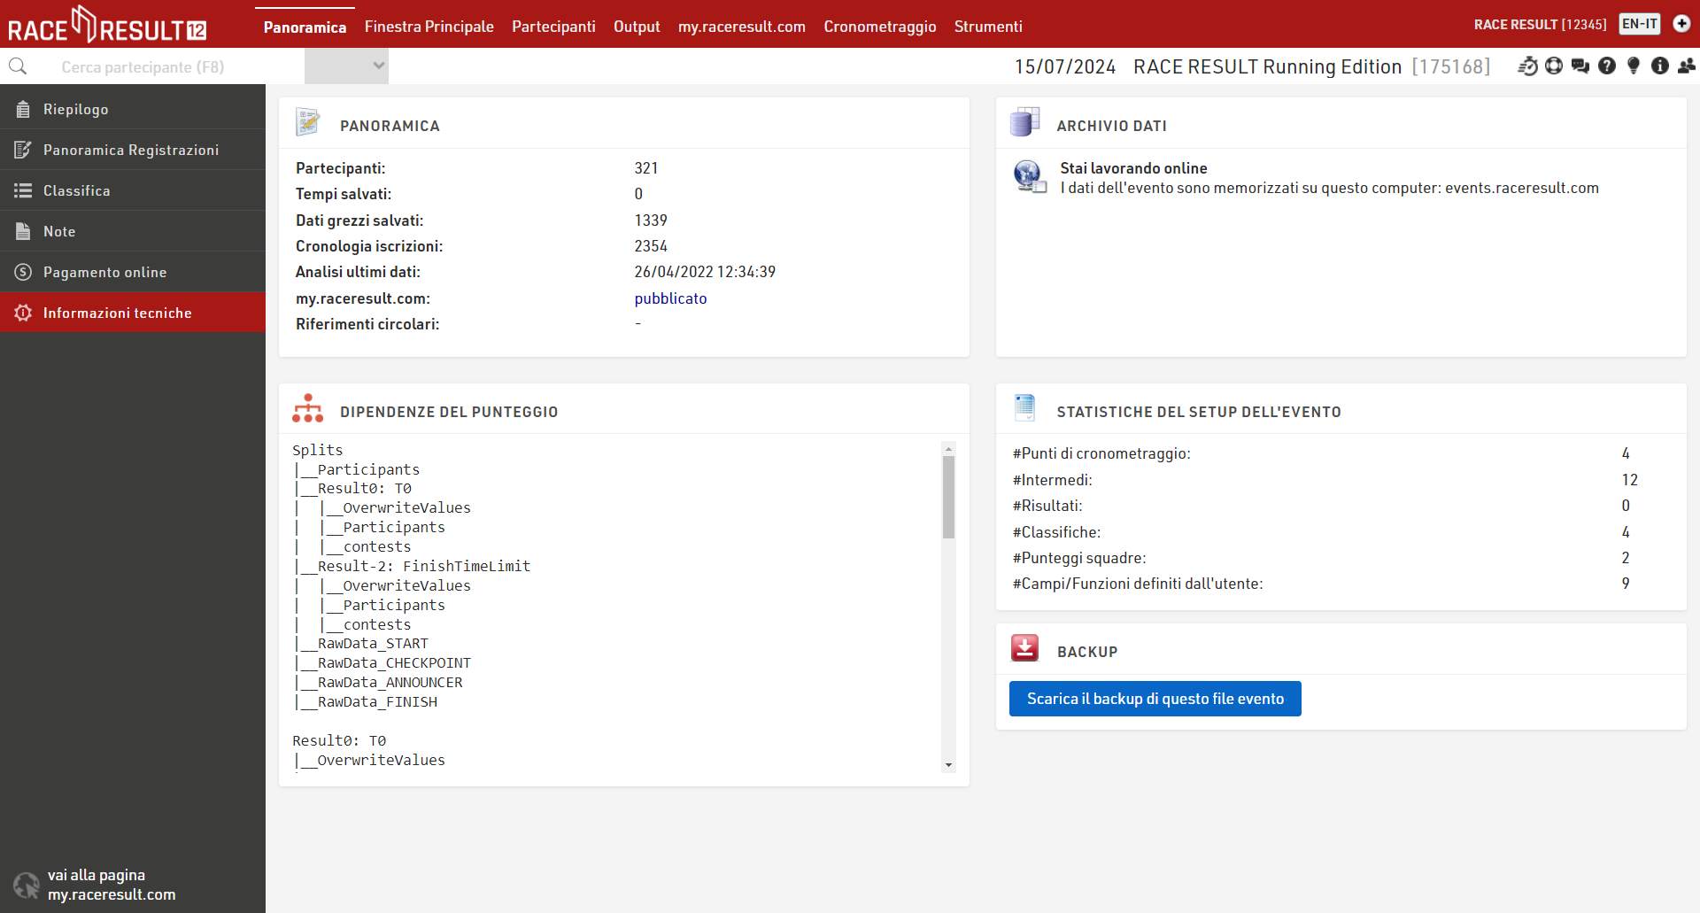1700x913 pixels.
Task: Click the event title RACE RESULT Running Edition
Action: click(1267, 66)
